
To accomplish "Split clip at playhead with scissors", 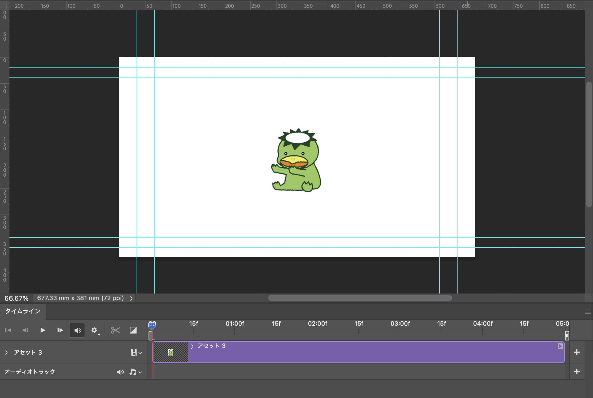I will click(x=115, y=330).
